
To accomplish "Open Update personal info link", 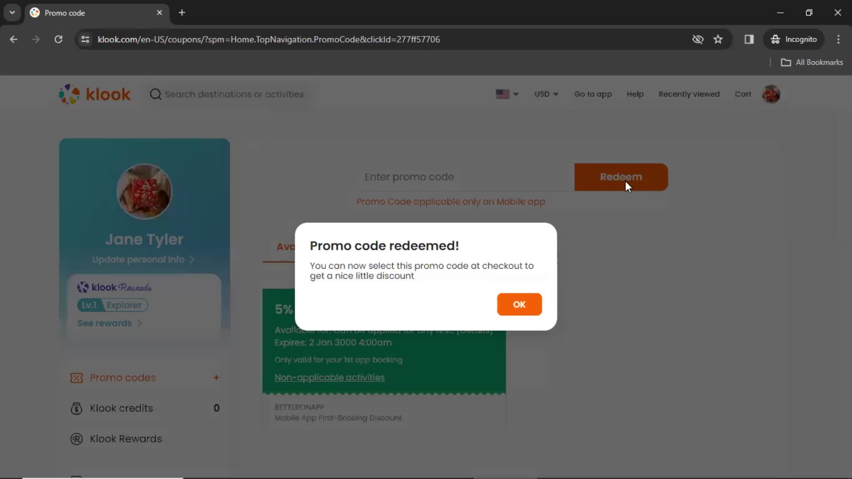I will click(143, 259).
